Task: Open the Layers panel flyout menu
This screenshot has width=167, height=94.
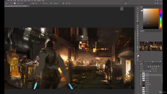Action: pos(162,64)
